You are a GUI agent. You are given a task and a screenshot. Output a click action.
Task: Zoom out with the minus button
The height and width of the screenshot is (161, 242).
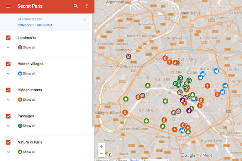tap(101, 154)
